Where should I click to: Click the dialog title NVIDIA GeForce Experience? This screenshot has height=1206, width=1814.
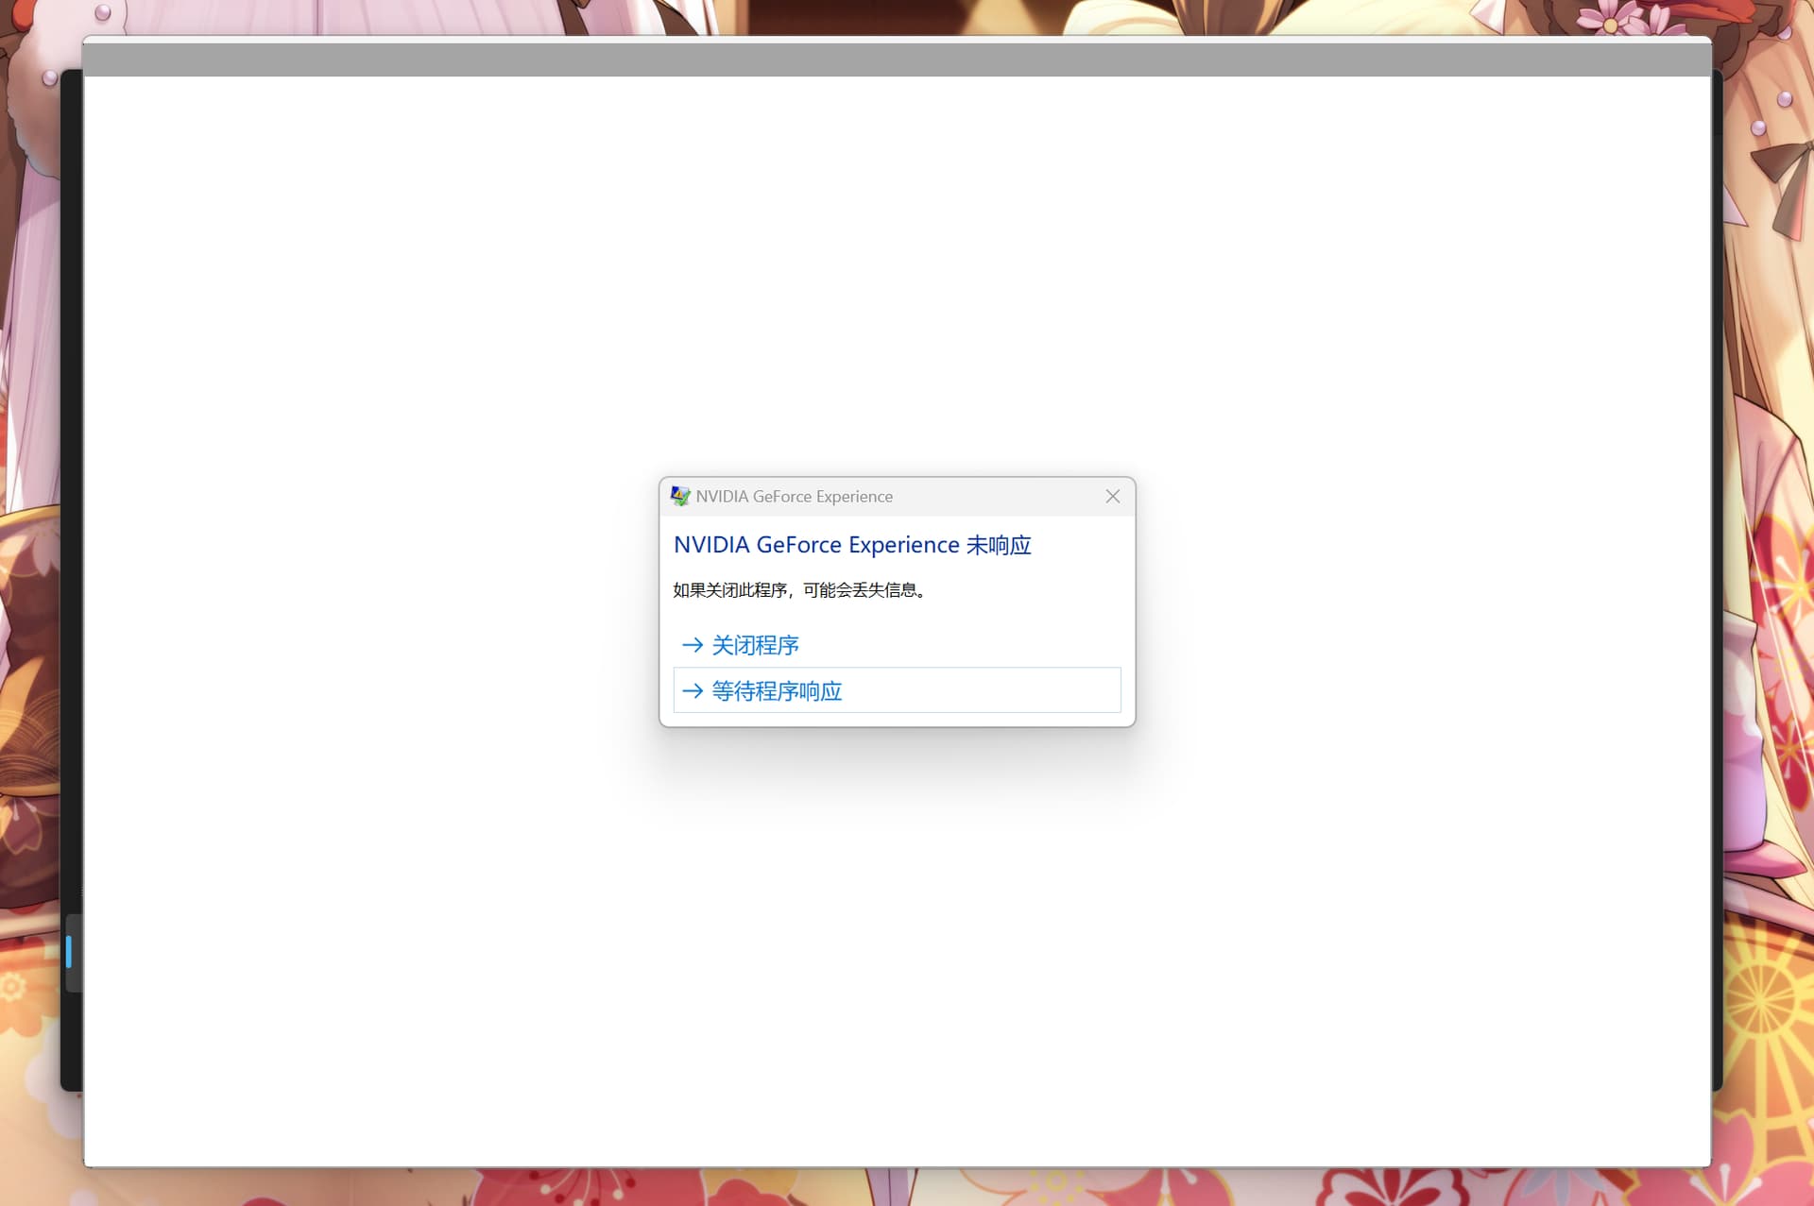tap(795, 497)
